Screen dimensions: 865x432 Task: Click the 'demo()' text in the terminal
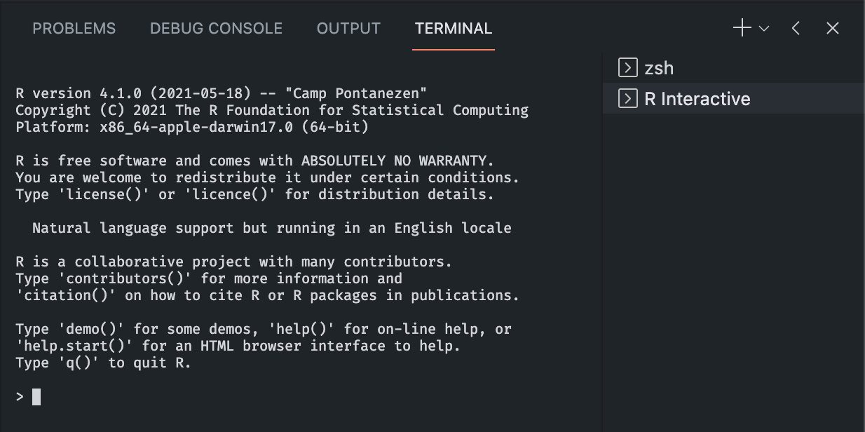[x=91, y=329]
